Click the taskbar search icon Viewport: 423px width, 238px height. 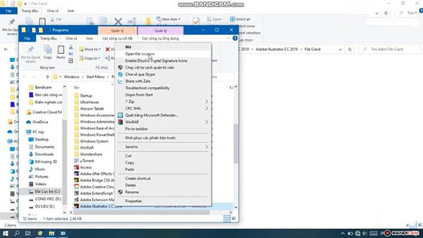click(x=17, y=233)
